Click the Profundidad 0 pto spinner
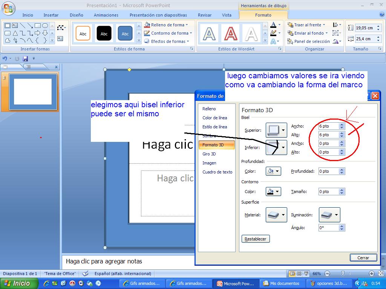This screenshot has width=386, height=289. point(342,171)
